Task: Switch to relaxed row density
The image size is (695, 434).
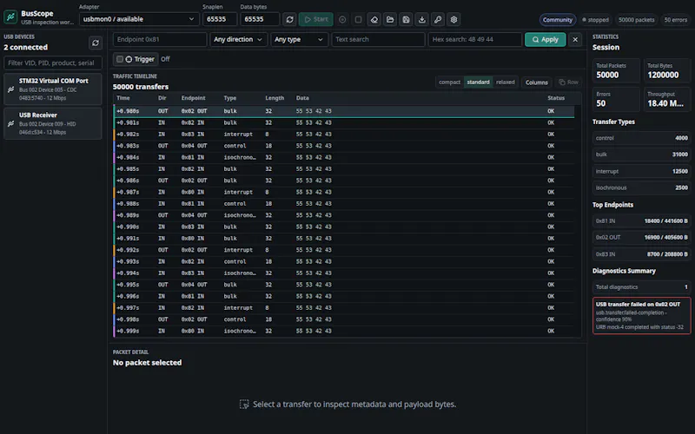Action: click(506, 82)
